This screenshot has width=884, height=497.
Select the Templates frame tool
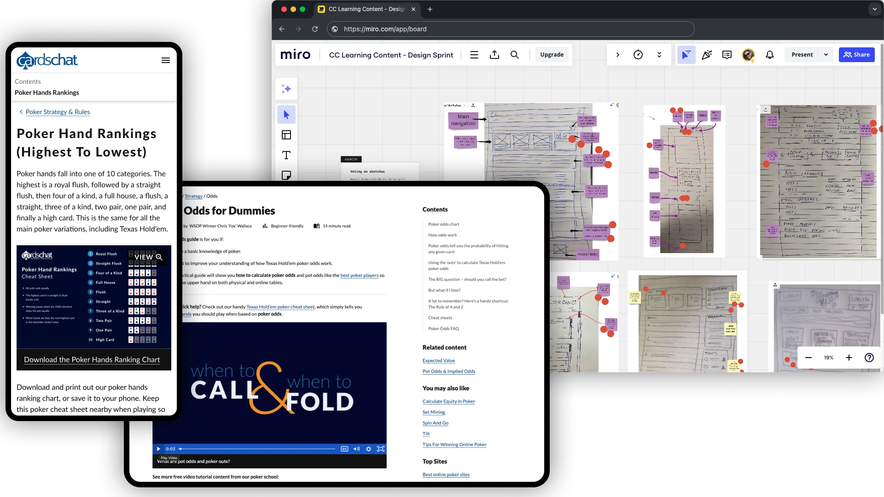[286, 135]
